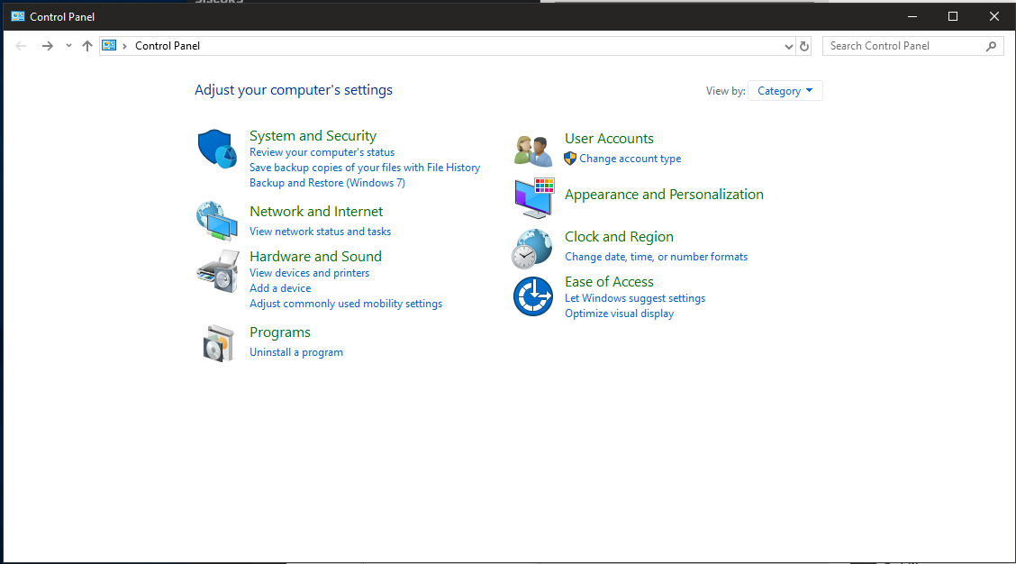The width and height of the screenshot is (1016, 564).
Task: Open Network and Internet heading
Action: 316,212
